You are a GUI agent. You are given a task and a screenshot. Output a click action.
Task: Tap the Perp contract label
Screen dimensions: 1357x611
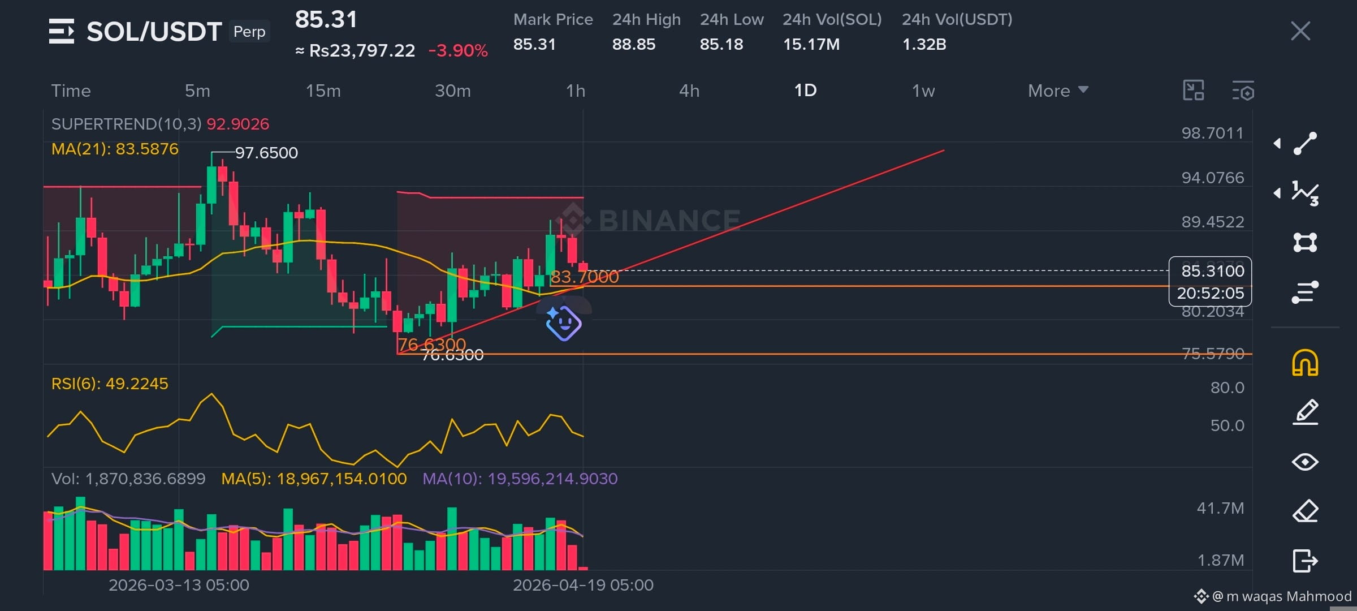point(249,32)
